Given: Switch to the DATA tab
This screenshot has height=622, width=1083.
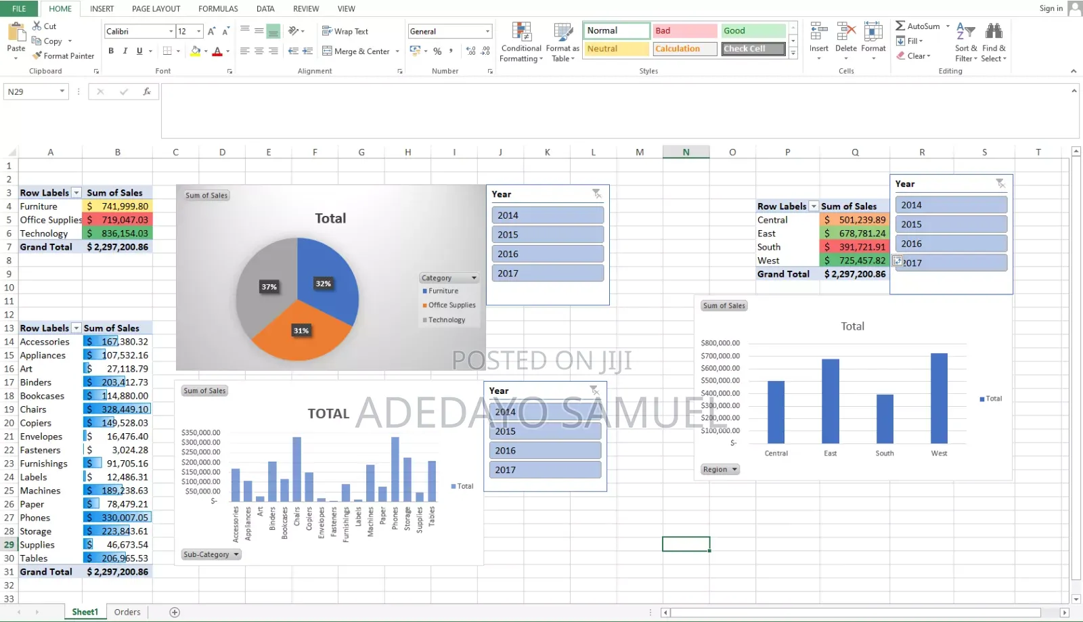Looking at the screenshot, I should [265, 9].
